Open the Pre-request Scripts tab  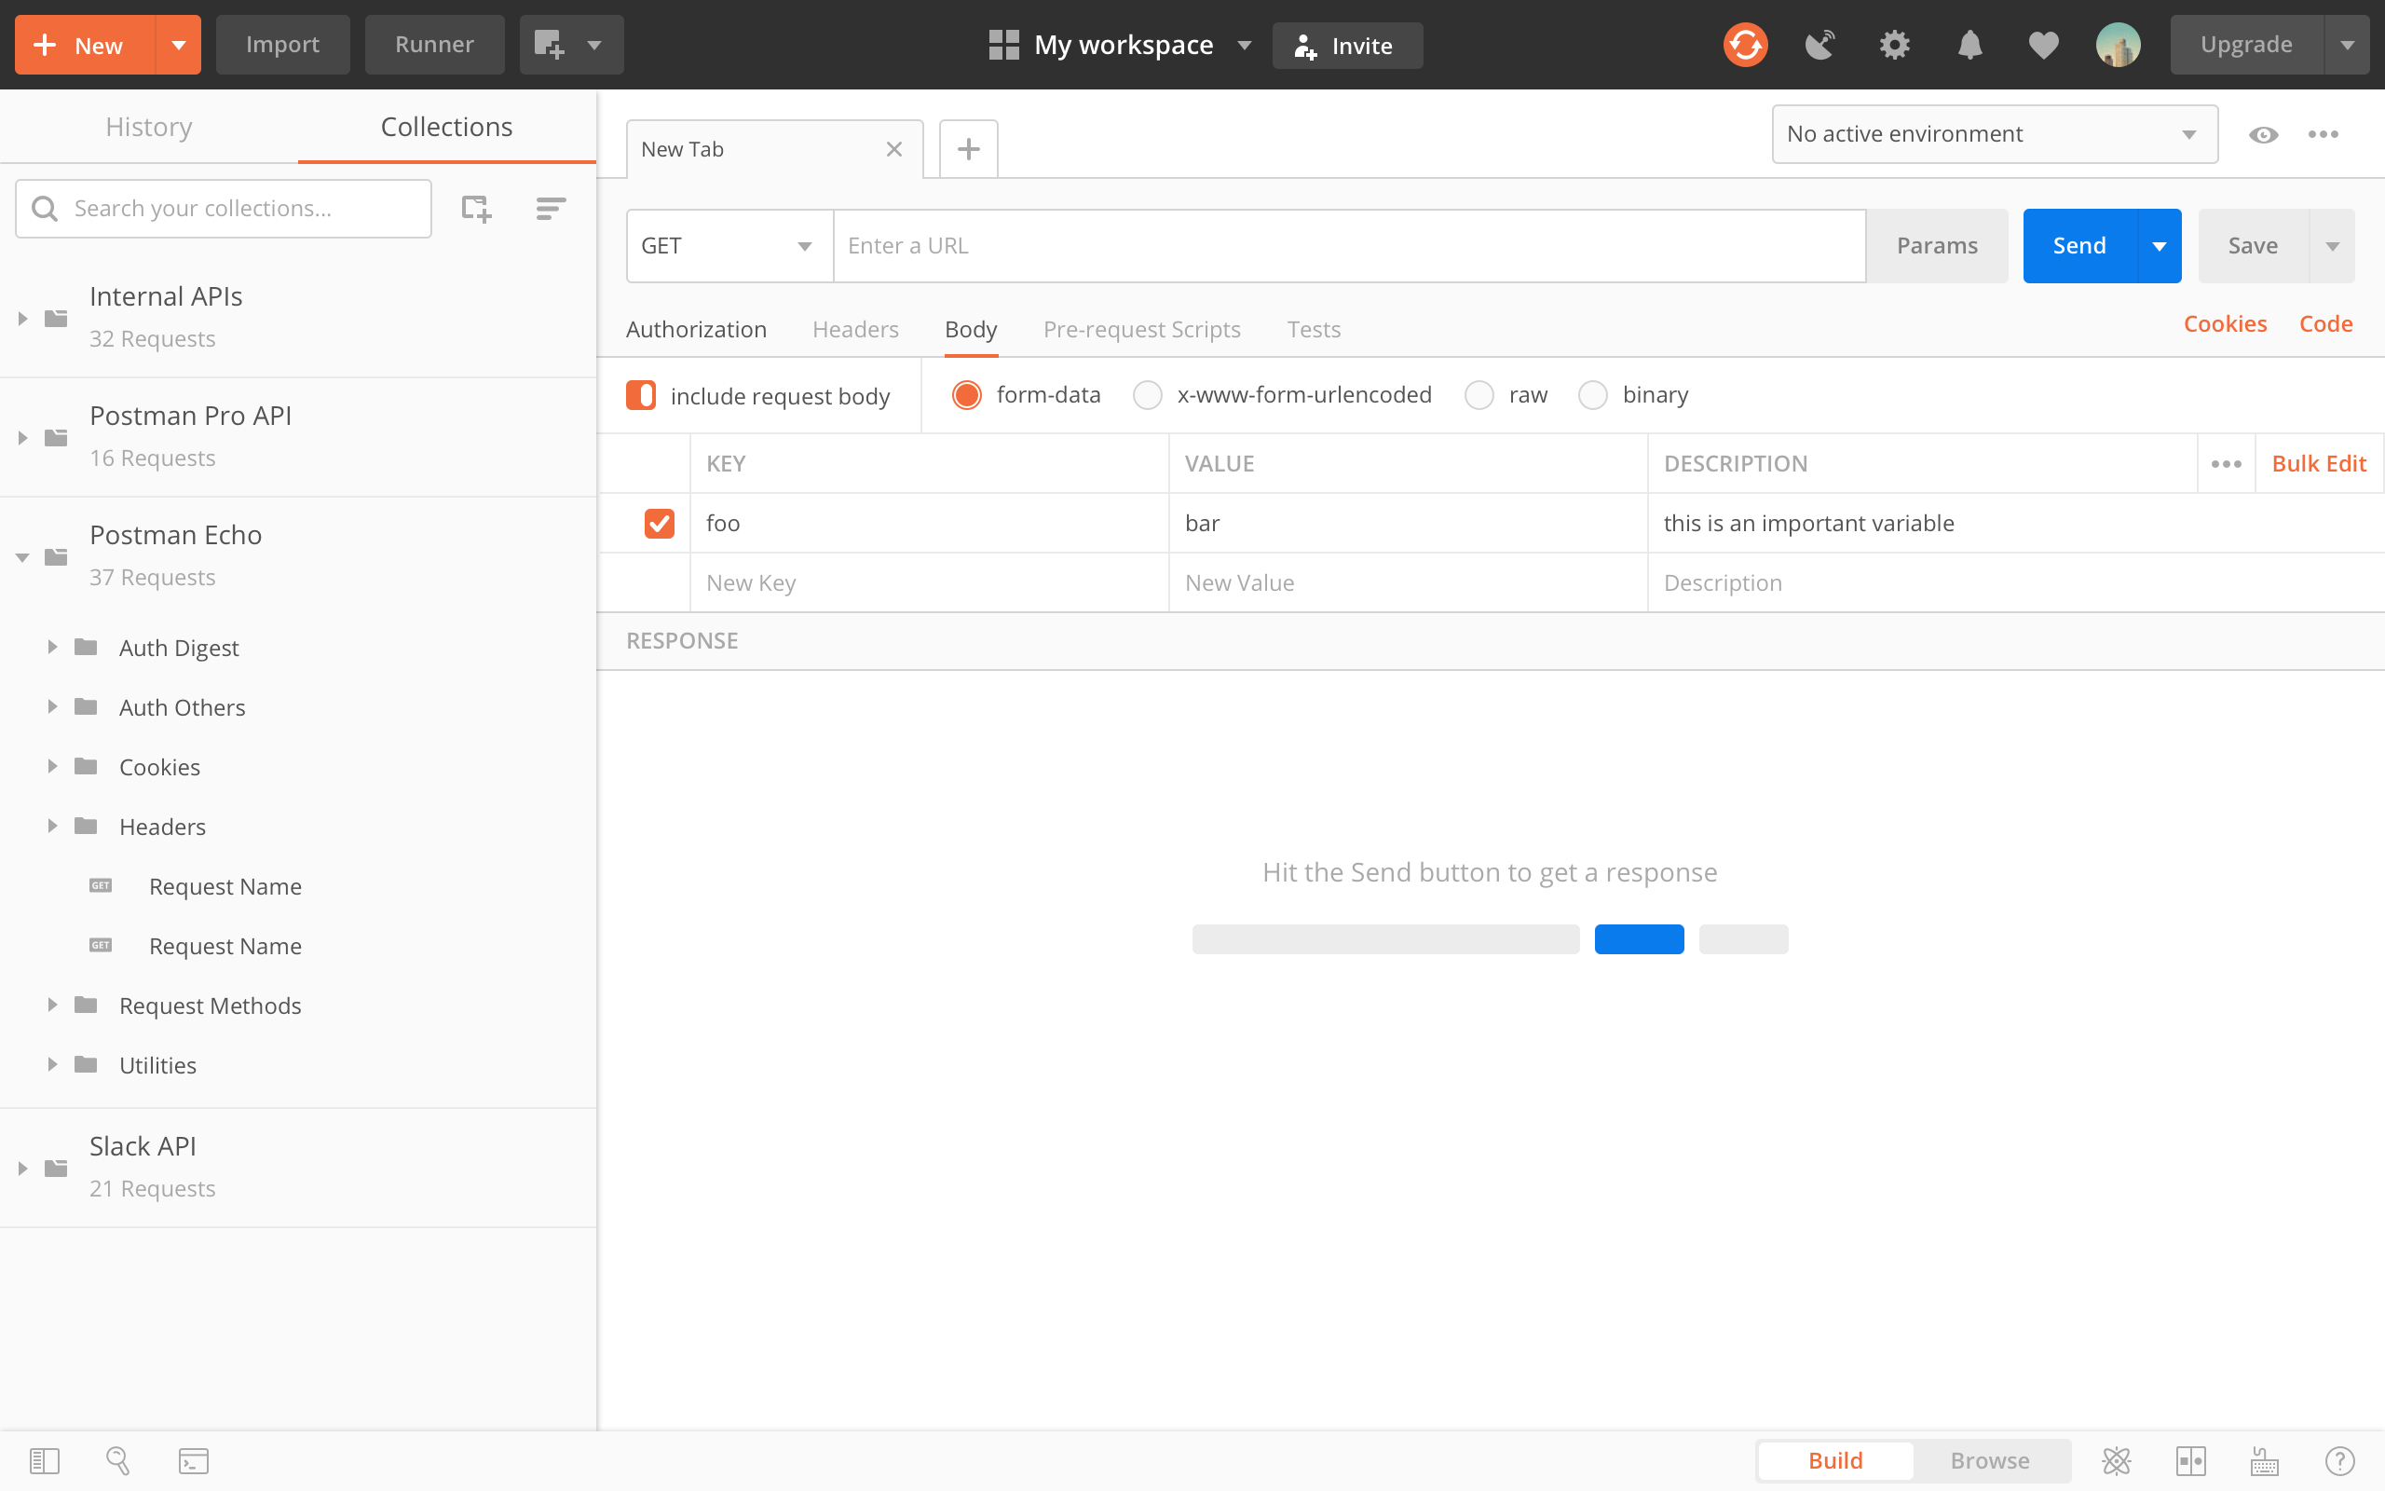pyautogui.click(x=1141, y=329)
